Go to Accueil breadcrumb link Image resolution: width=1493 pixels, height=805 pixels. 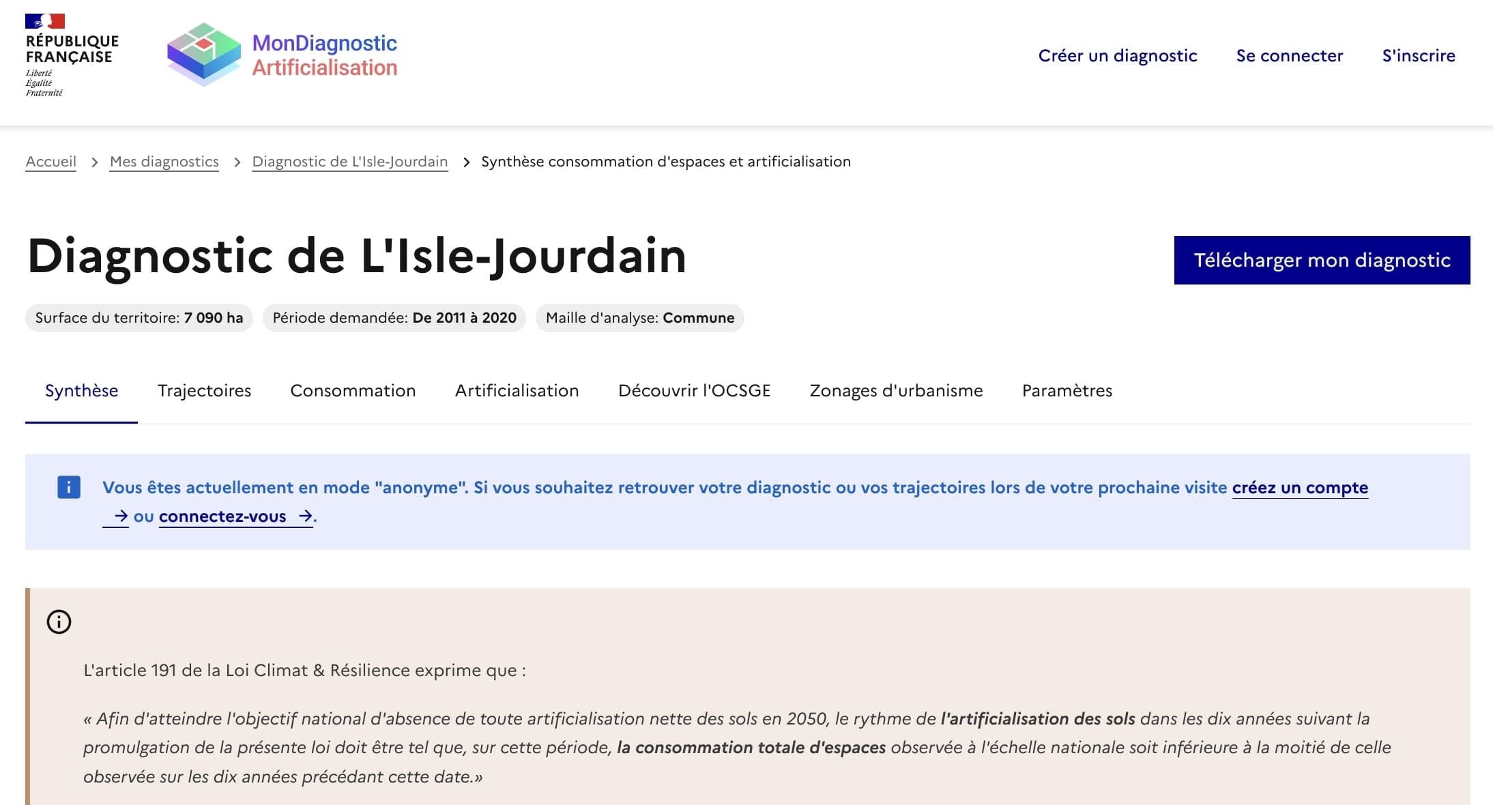[x=50, y=162]
